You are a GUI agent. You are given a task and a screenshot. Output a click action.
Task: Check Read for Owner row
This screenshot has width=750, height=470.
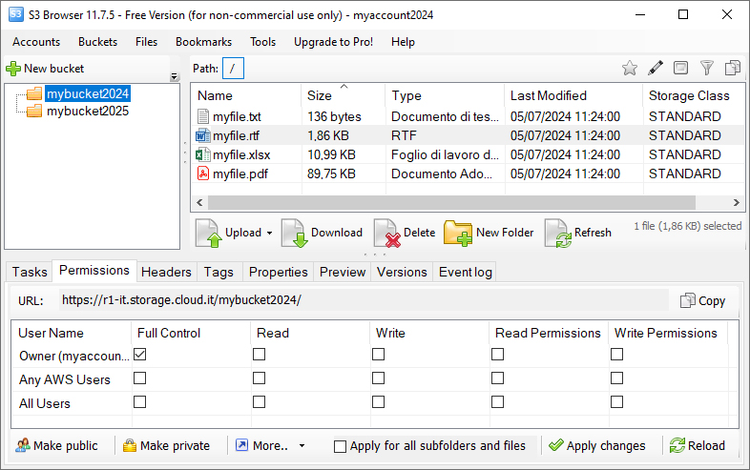tap(259, 355)
